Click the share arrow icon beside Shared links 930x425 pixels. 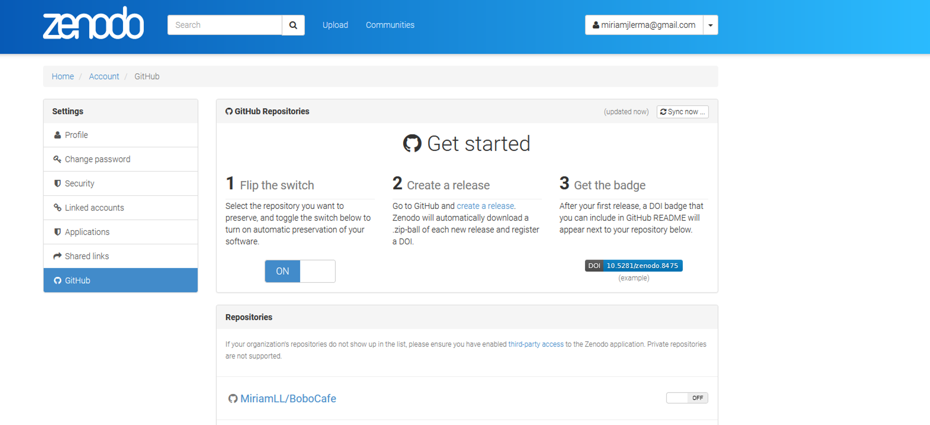coord(57,256)
